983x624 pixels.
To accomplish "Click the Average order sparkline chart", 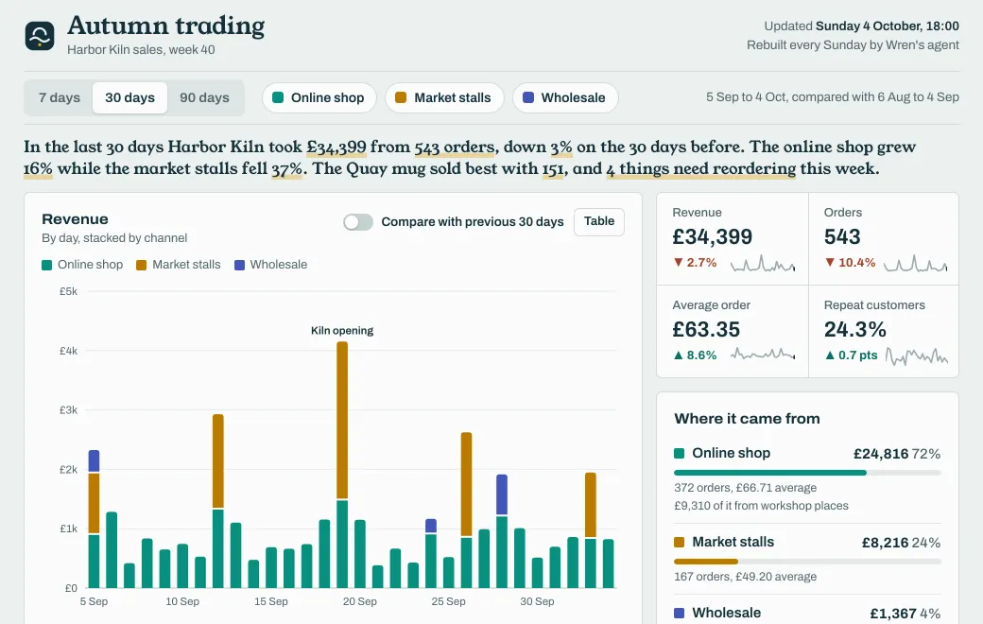I will [x=763, y=355].
